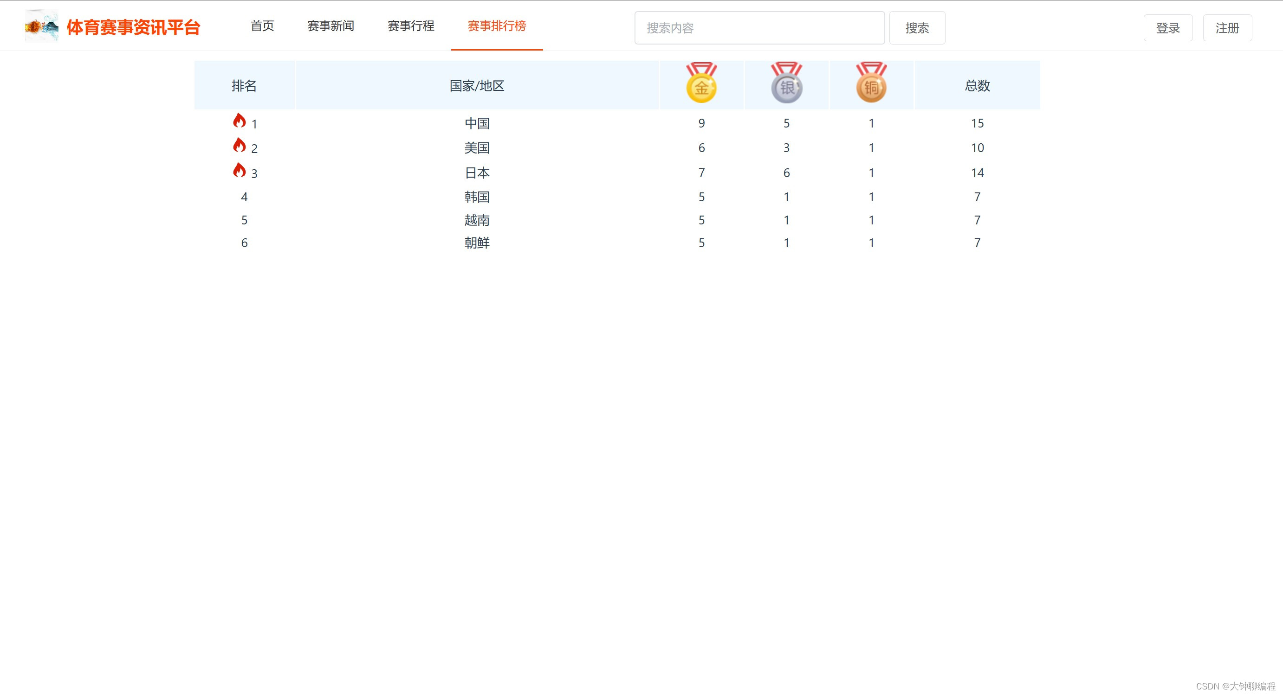Select the 朝鲜 country cell

pyautogui.click(x=477, y=243)
